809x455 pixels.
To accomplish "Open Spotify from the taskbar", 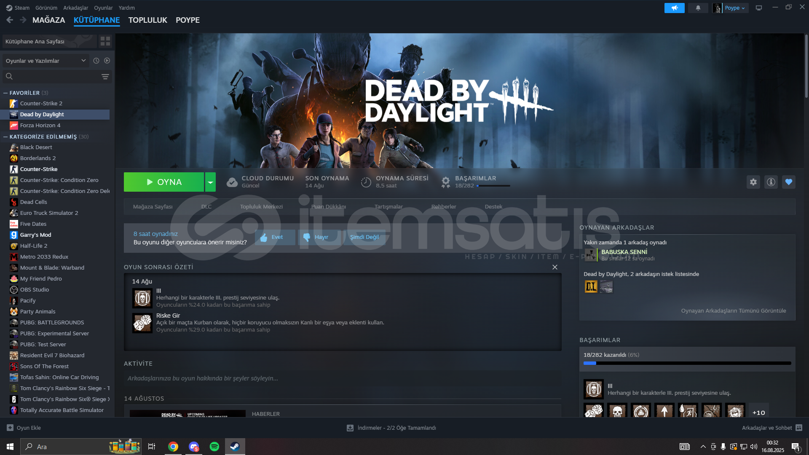I will [x=214, y=447].
